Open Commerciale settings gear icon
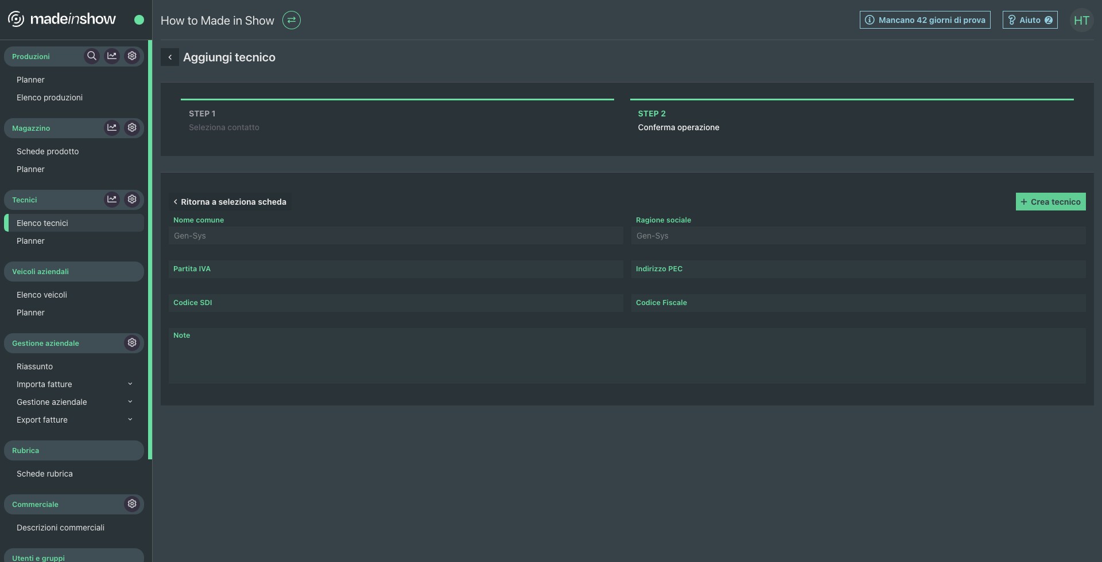Image resolution: width=1102 pixels, height=562 pixels. (132, 504)
